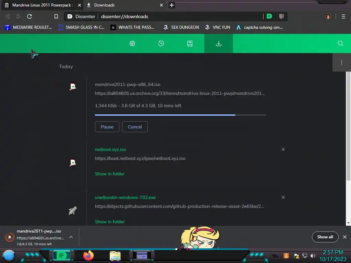Open the netboot.xyz.iso file link
Image resolution: width=351 pixels, height=263 pixels.
pos(110,149)
